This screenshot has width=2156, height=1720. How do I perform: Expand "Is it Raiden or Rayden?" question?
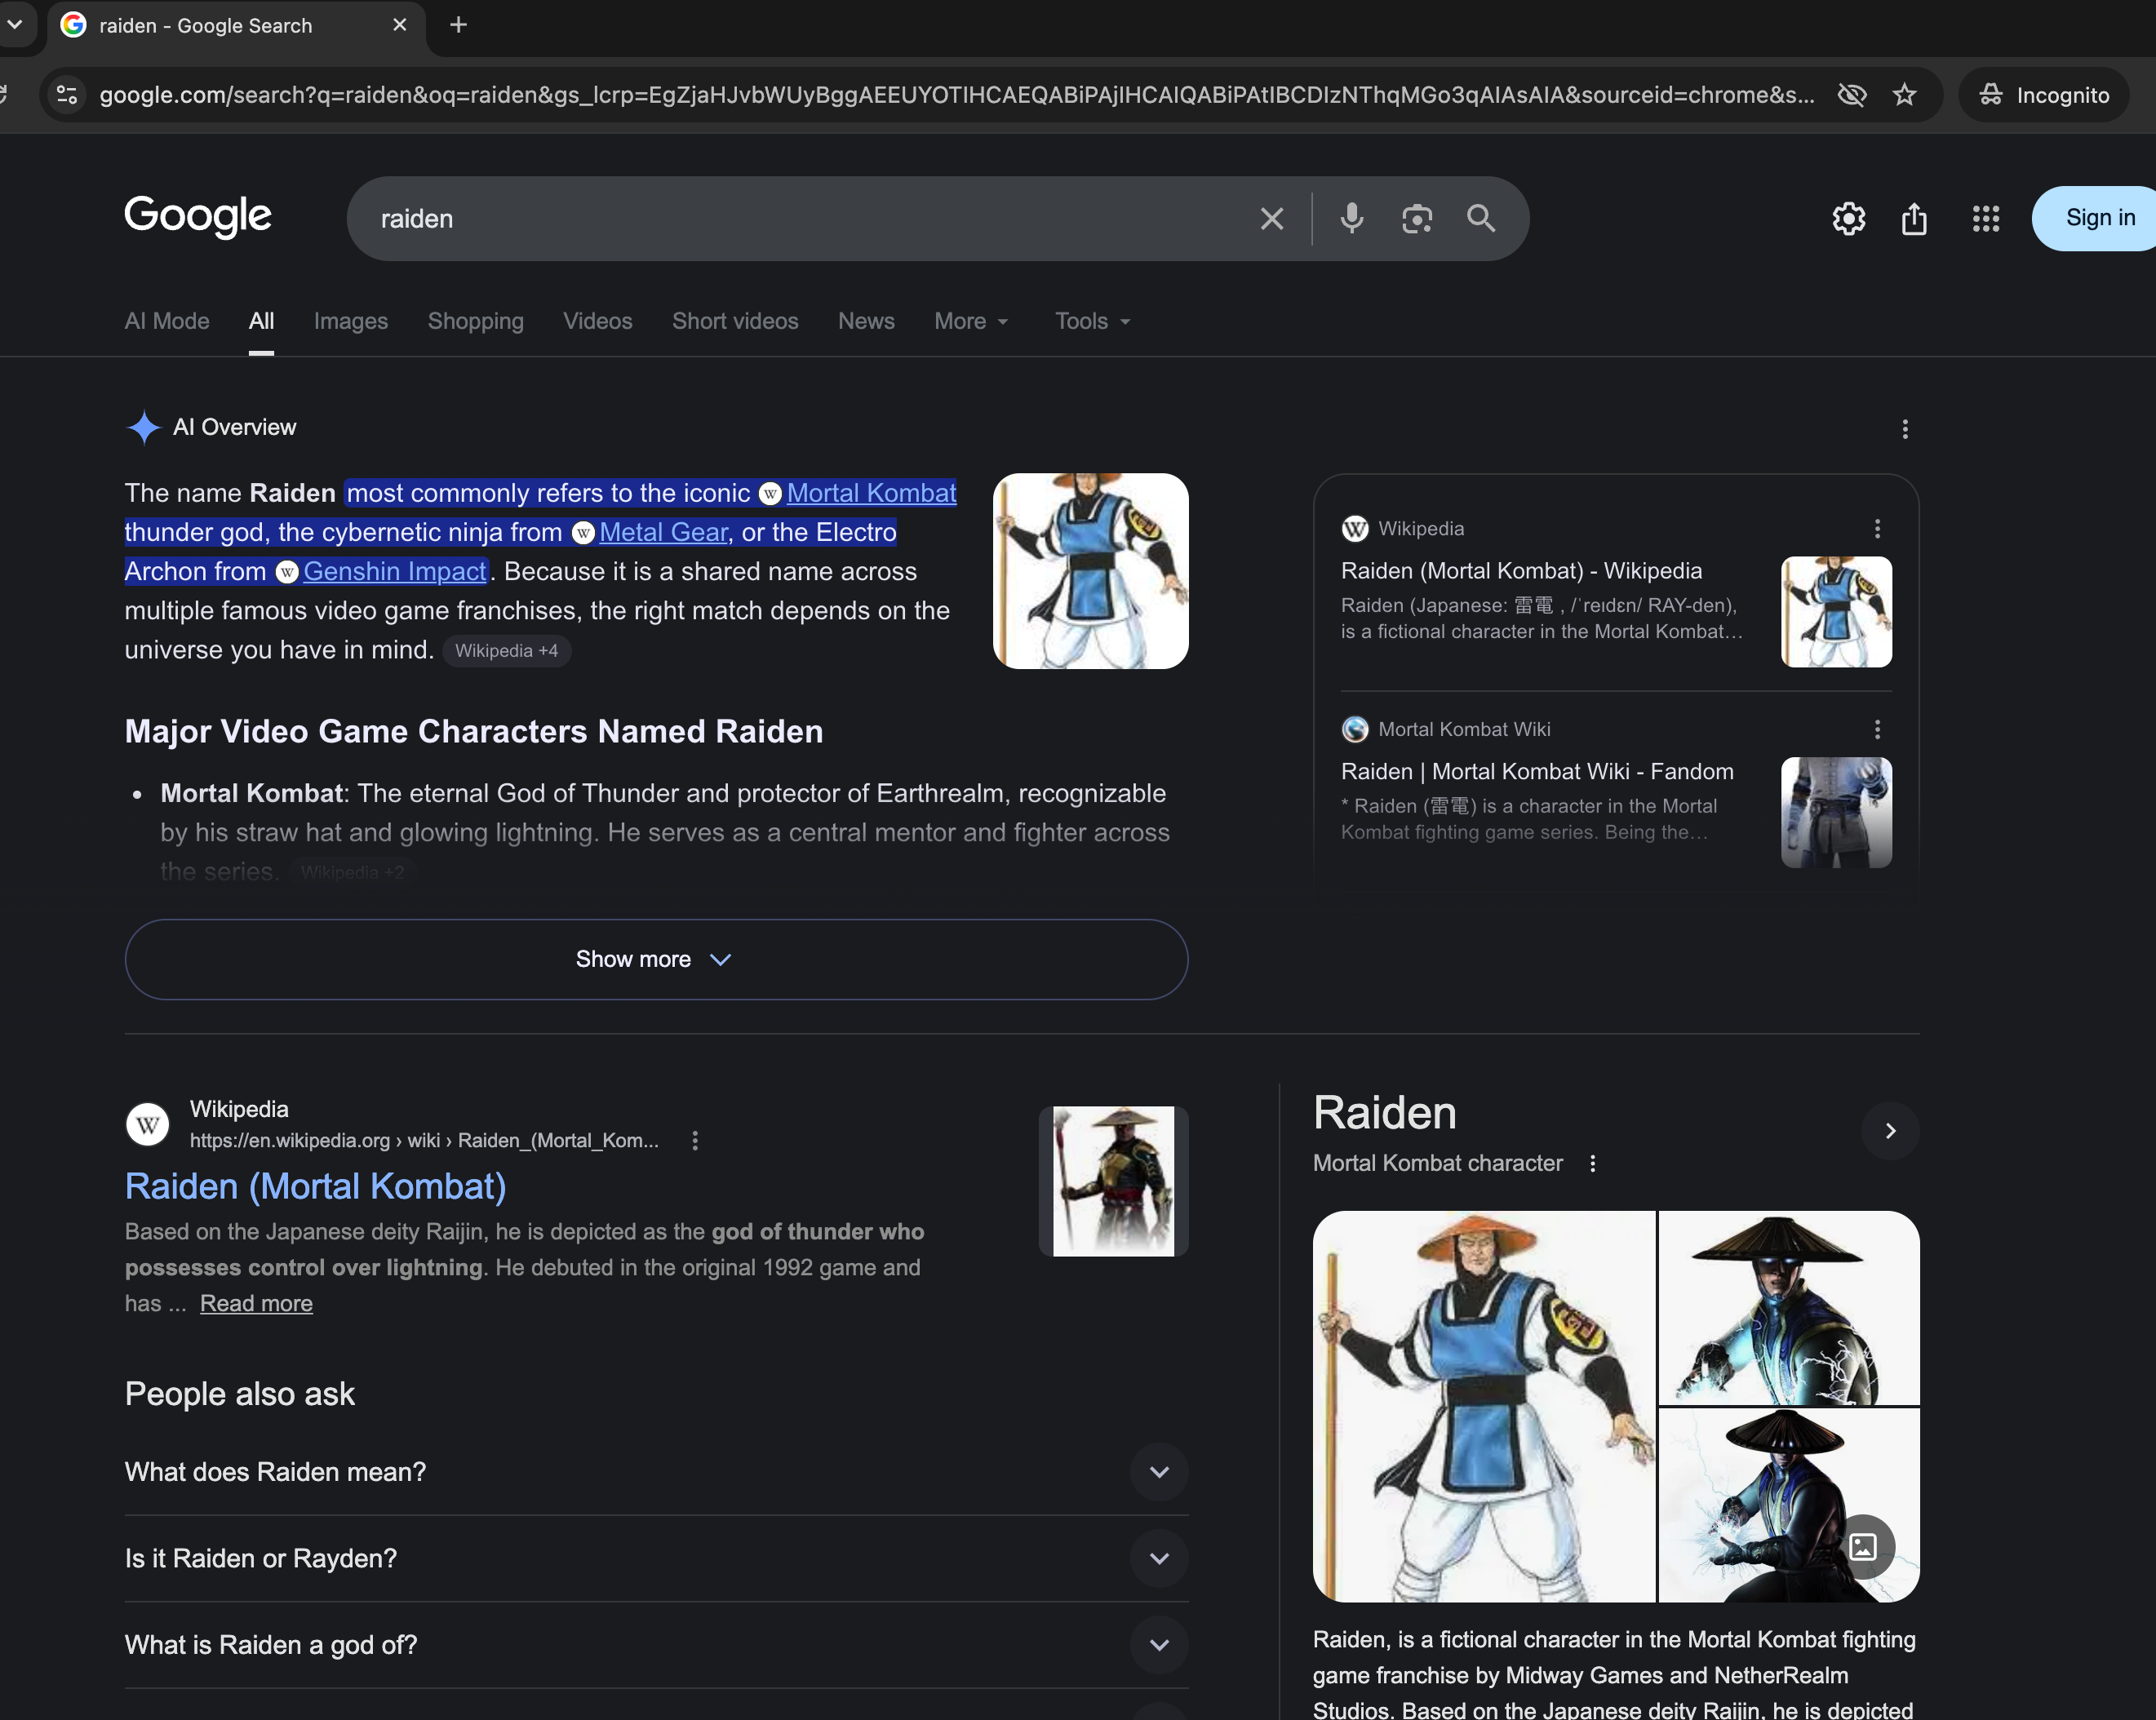(x=656, y=1559)
